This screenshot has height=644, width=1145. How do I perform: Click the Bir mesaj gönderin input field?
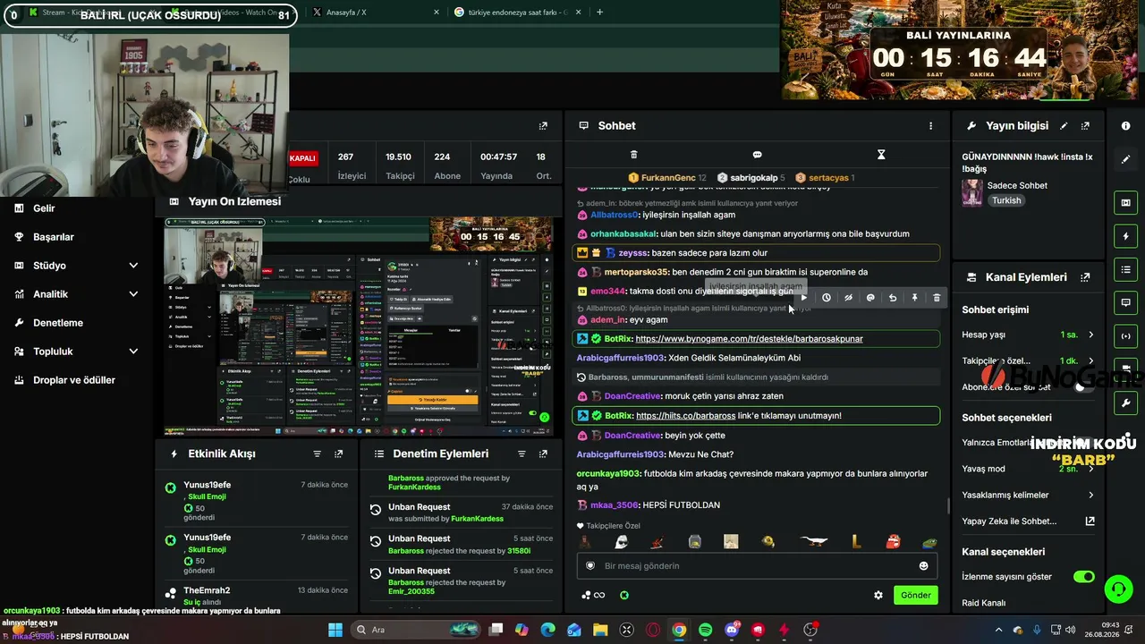click(757, 565)
